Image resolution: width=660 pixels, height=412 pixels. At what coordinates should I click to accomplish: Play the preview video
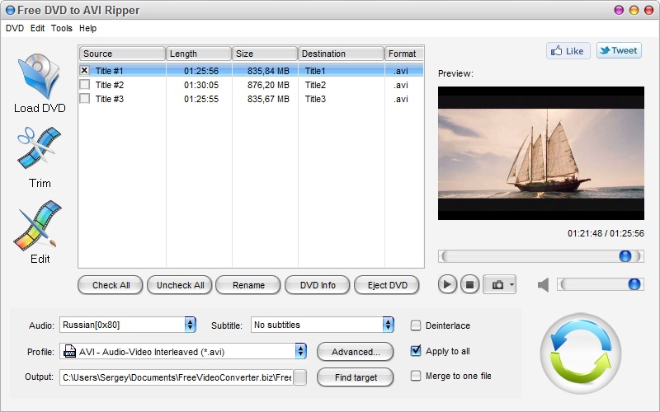447,284
